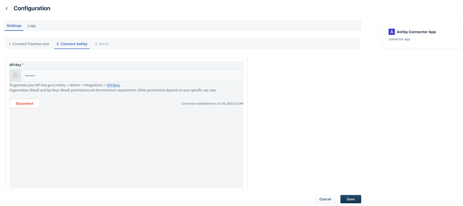Click the API Key field label
Viewport: 463px width, 206px height.
15,65
